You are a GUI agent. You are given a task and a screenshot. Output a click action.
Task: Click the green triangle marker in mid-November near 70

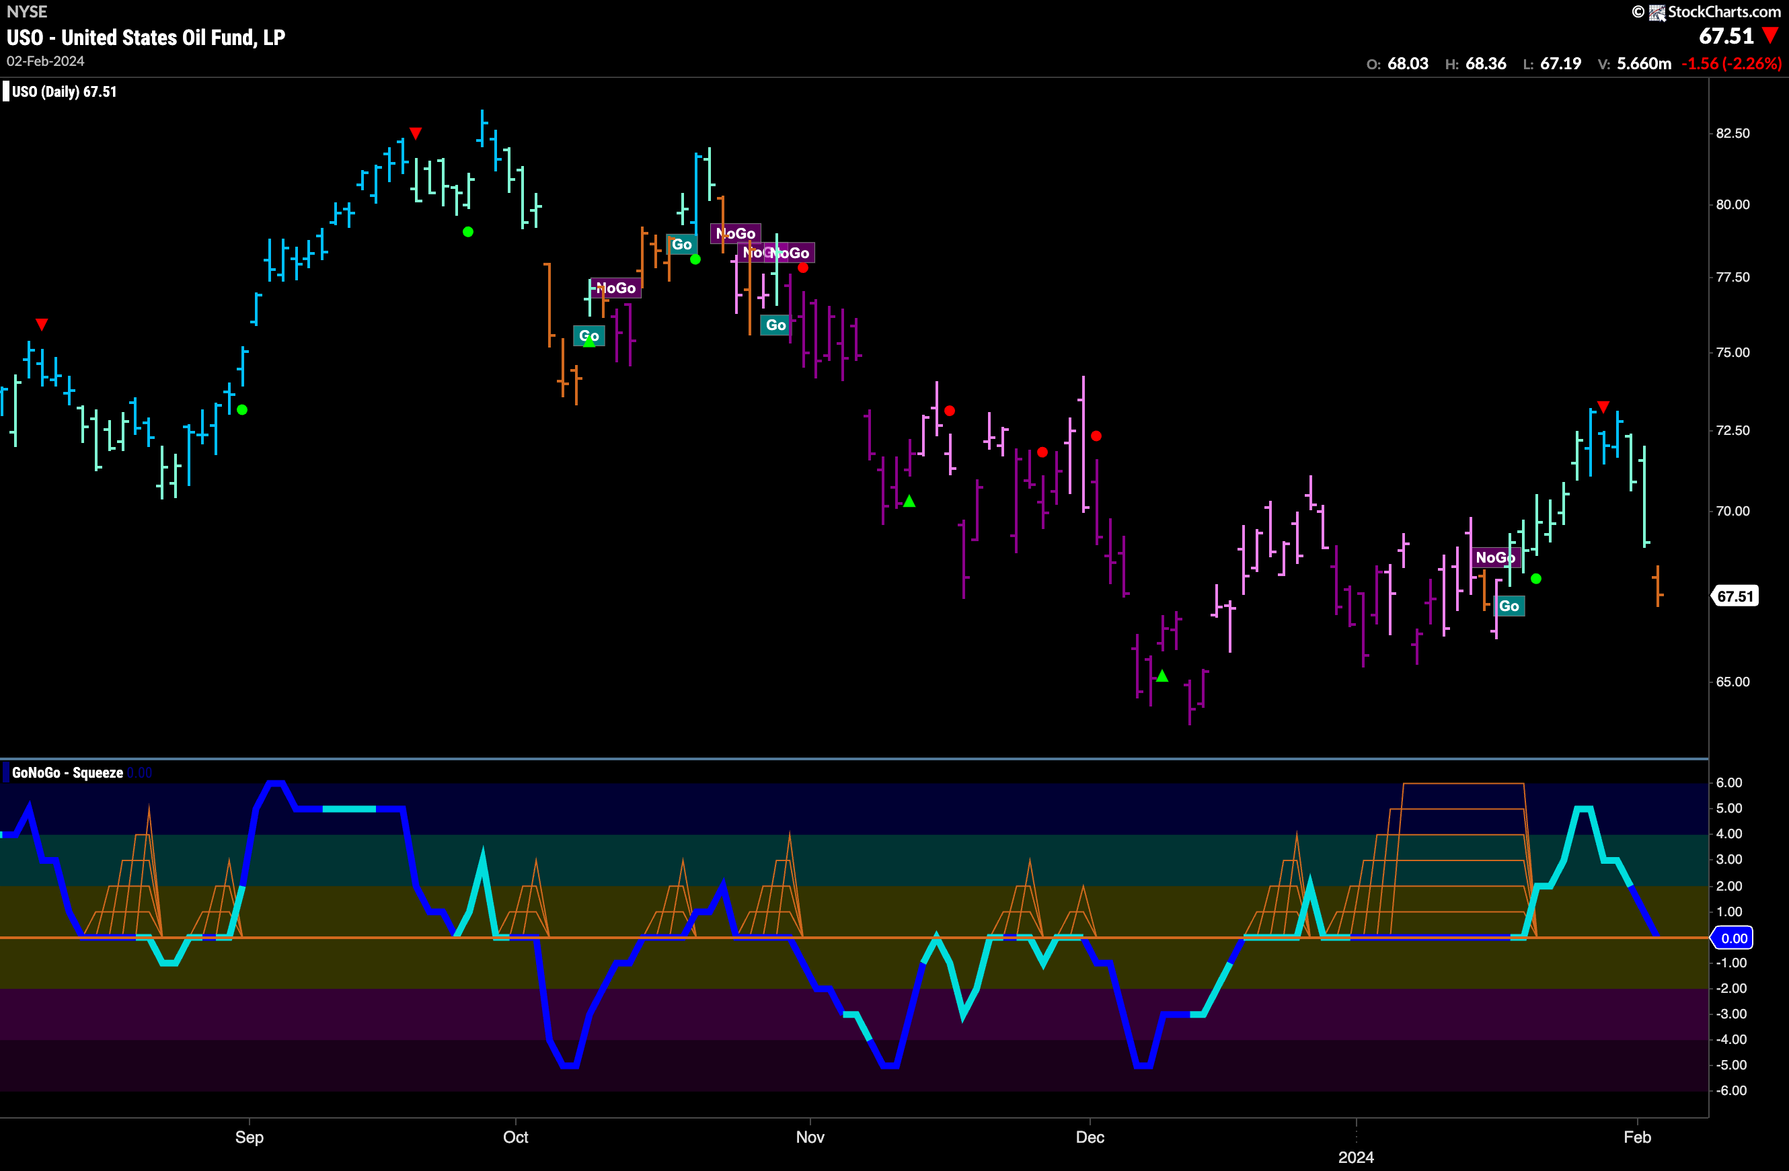pos(909,501)
